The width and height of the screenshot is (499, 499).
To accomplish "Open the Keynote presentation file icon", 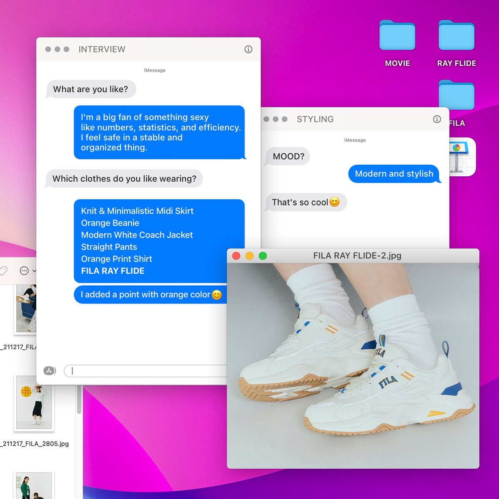I will pyautogui.click(x=462, y=157).
